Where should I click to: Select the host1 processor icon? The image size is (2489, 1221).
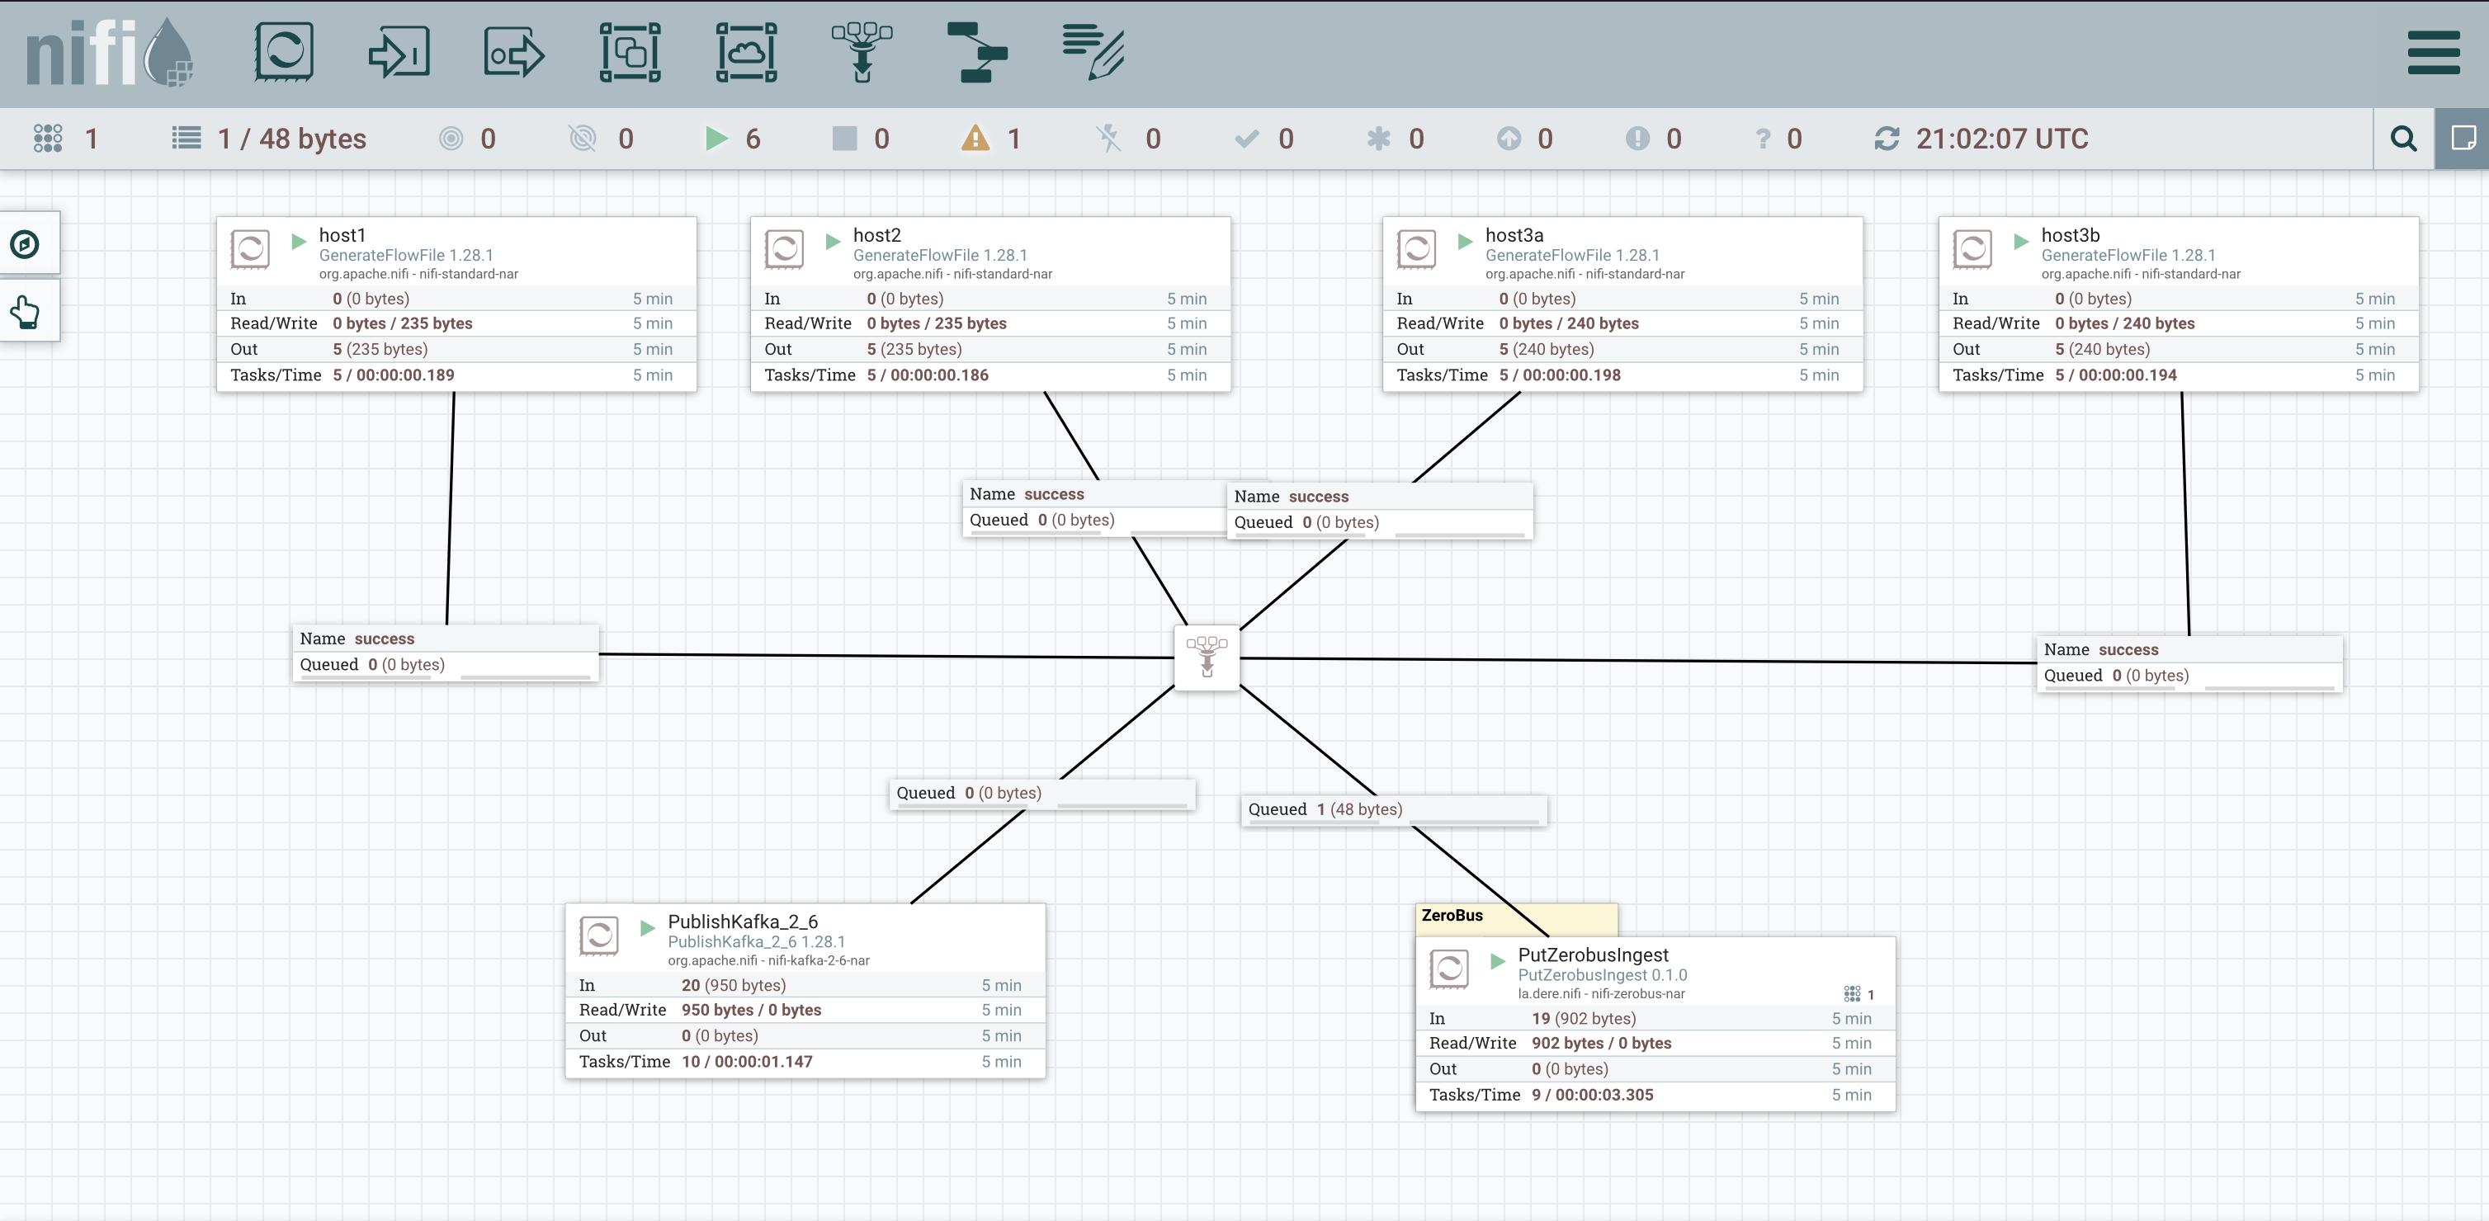pyautogui.click(x=249, y=249)
